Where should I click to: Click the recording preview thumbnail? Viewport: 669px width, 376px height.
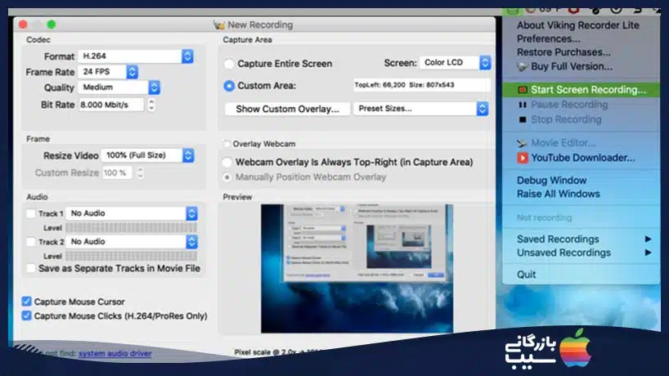[x=357, y=269]
